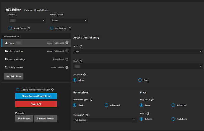Enable the Apply Owner checkbox

coord(10,28)
